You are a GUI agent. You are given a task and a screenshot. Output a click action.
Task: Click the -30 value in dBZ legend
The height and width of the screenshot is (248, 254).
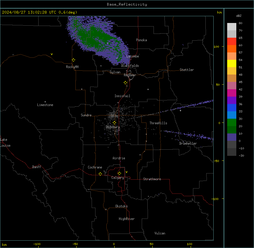tap(241, 156)
